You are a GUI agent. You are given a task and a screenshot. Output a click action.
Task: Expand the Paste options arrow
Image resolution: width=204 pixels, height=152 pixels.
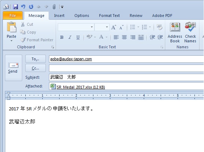(x=11, y=41)
